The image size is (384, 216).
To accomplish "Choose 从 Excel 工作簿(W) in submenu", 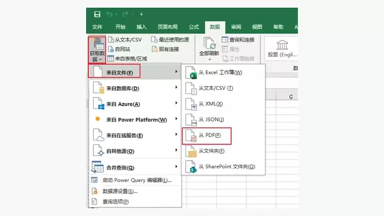I will (x=223, y=73).
